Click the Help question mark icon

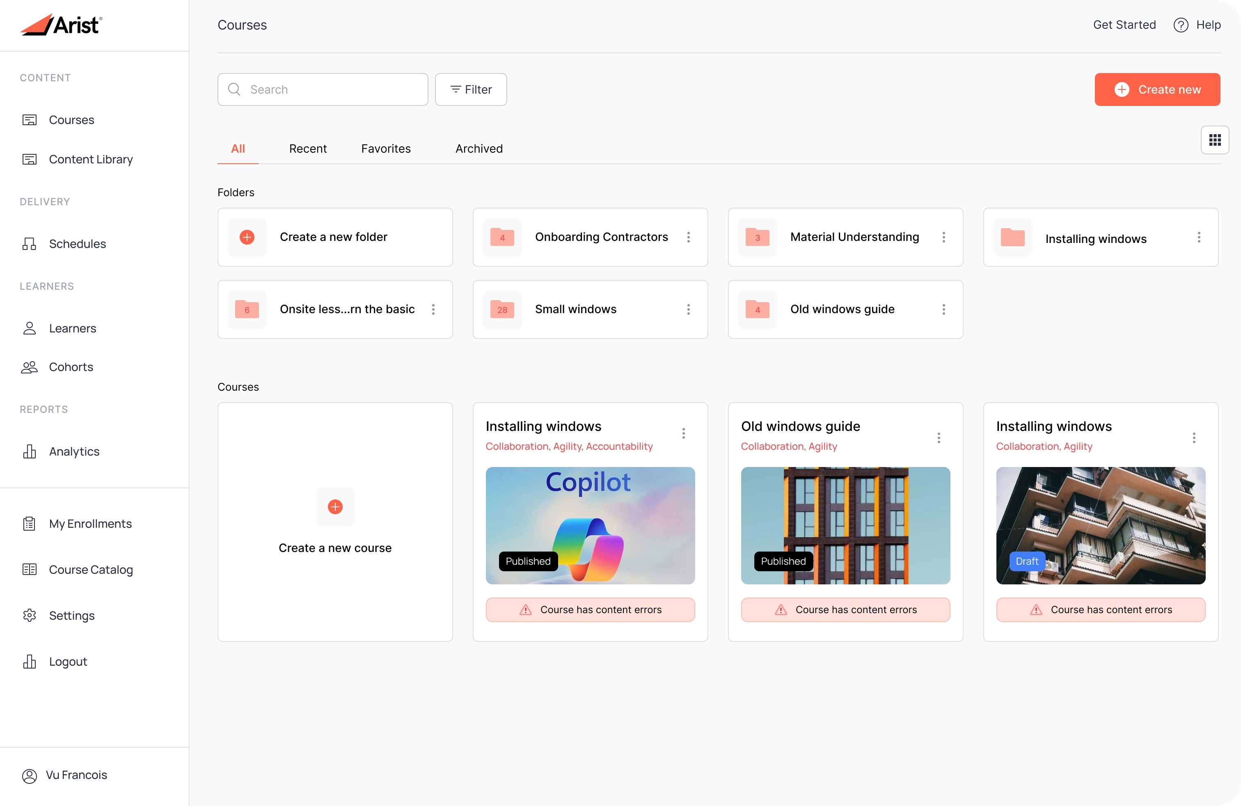coord(1181,25)
